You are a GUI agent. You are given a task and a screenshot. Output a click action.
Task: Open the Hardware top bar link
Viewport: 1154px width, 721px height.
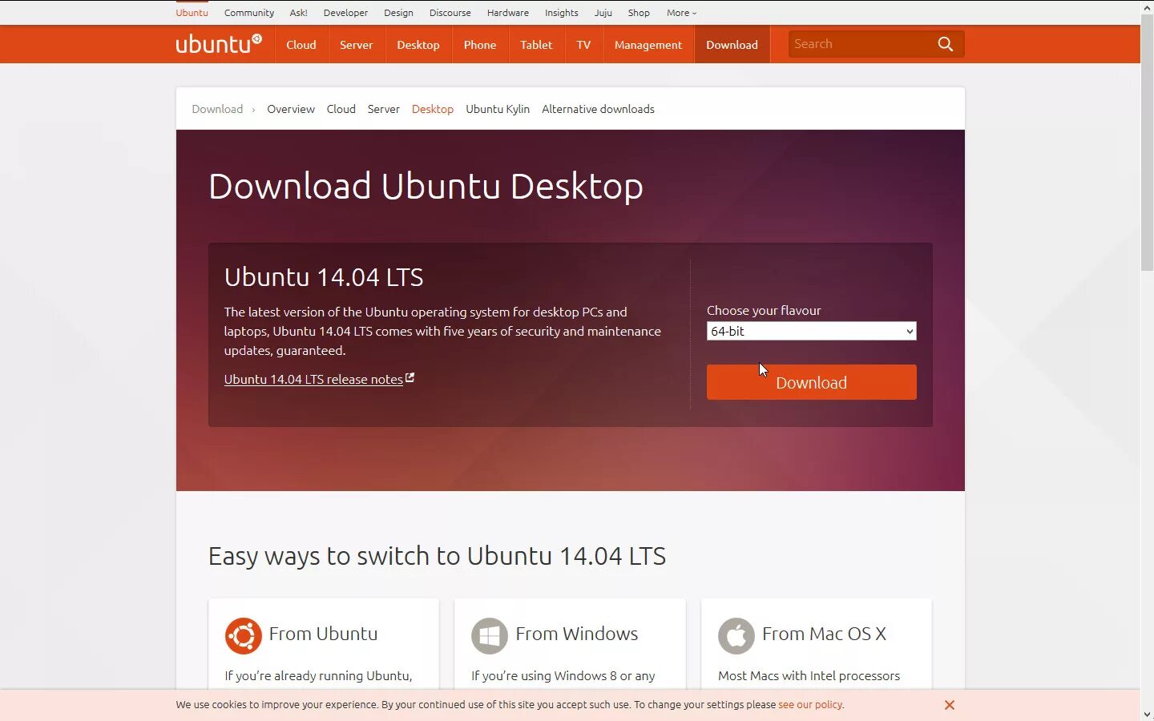point(508,13)
